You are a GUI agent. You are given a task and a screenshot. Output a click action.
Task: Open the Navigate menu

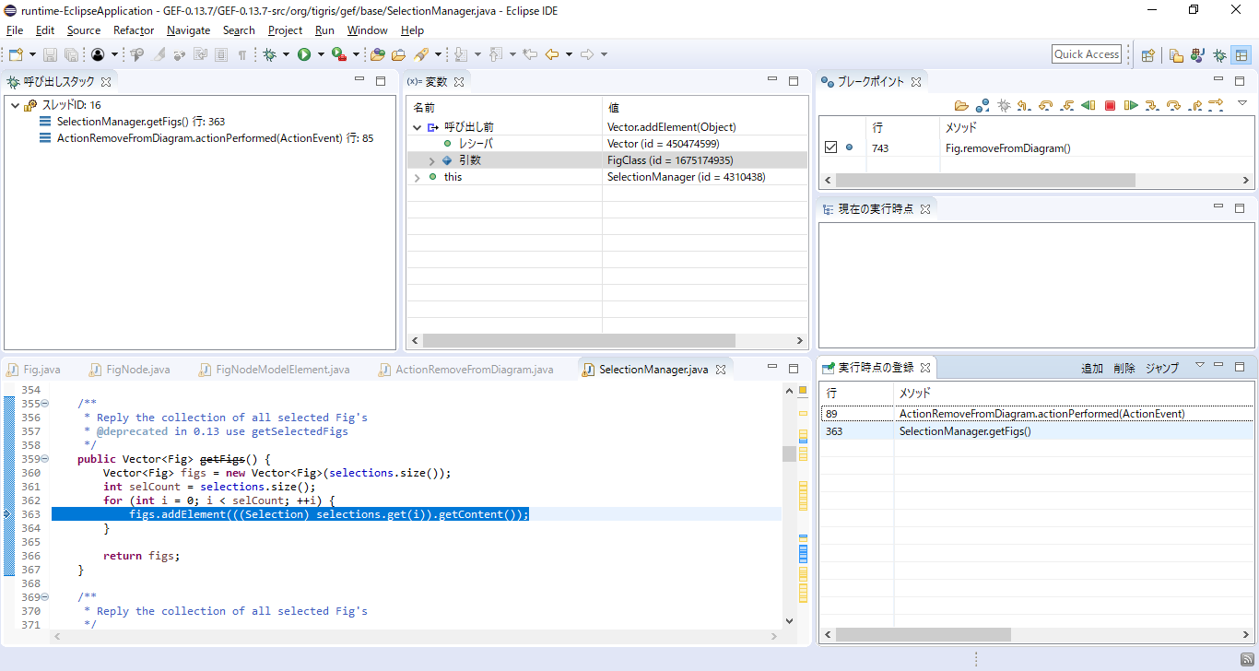tap(189, 30)
